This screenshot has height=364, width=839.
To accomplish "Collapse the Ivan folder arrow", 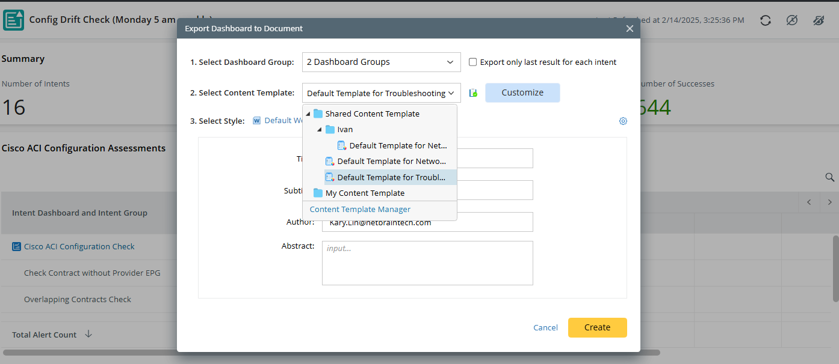I will point(320,130).
